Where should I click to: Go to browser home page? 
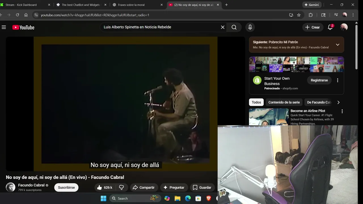point(26,15)
